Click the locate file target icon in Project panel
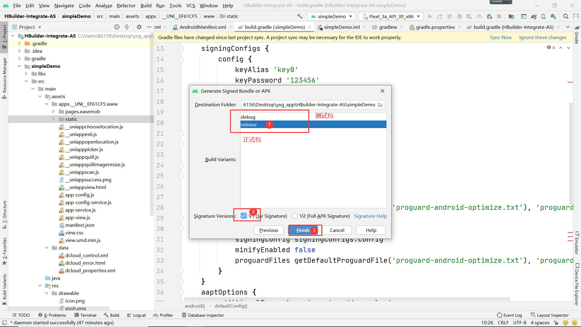Viewport: 581px width, 327px height. (117, 27)
